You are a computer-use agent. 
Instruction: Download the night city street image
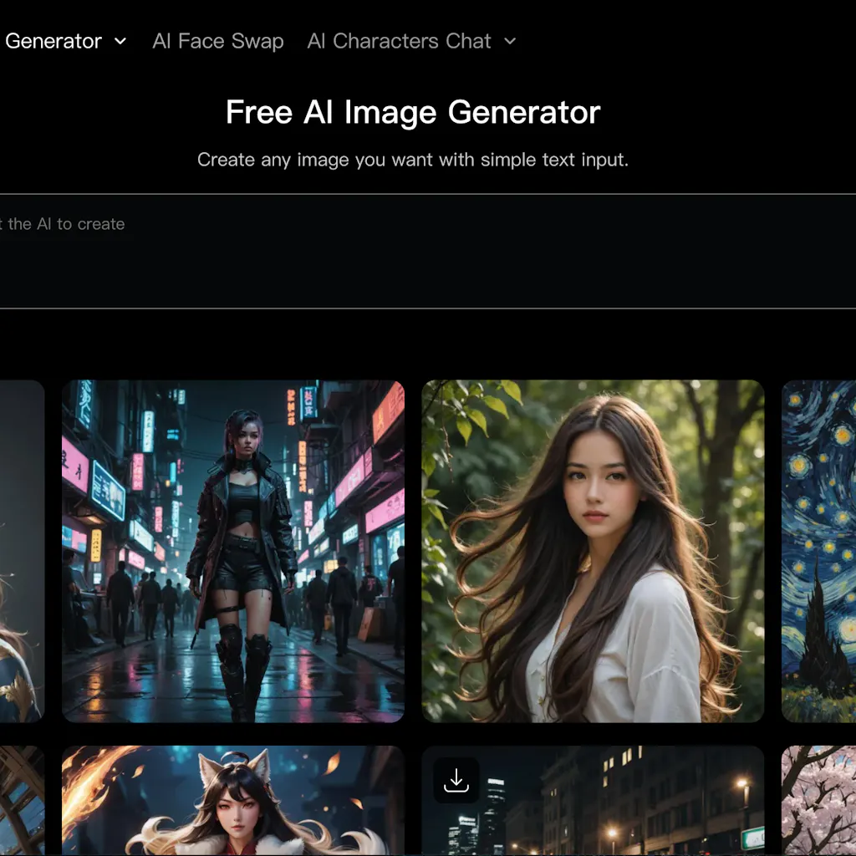pos(456,781)
